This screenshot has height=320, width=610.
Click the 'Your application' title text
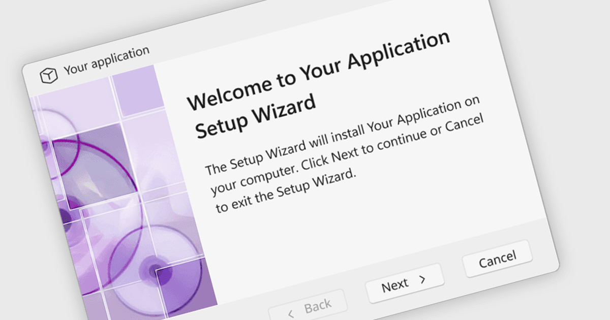(x=107, y=60)
